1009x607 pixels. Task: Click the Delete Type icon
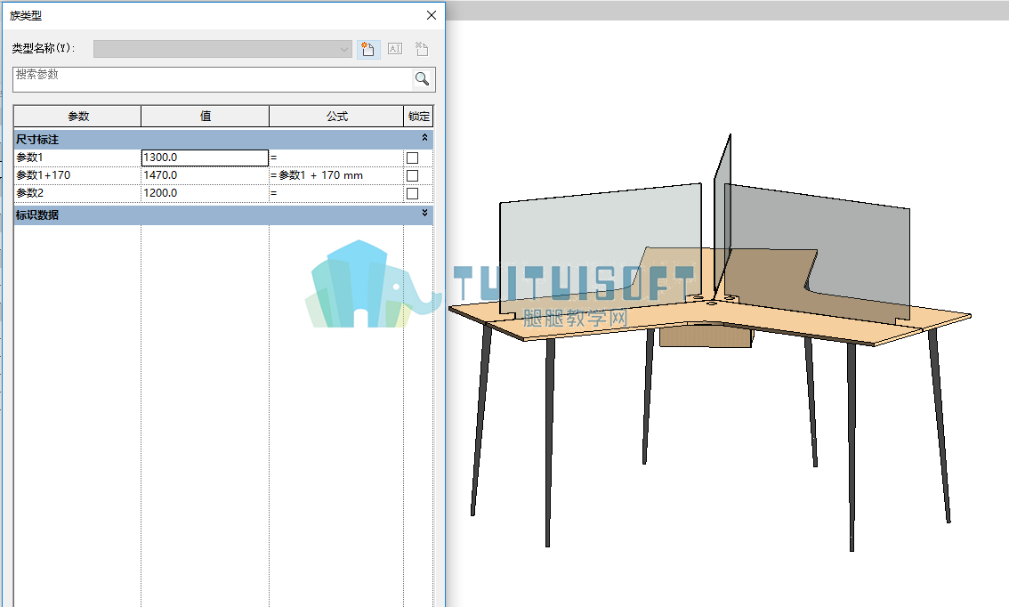[422, 49]
